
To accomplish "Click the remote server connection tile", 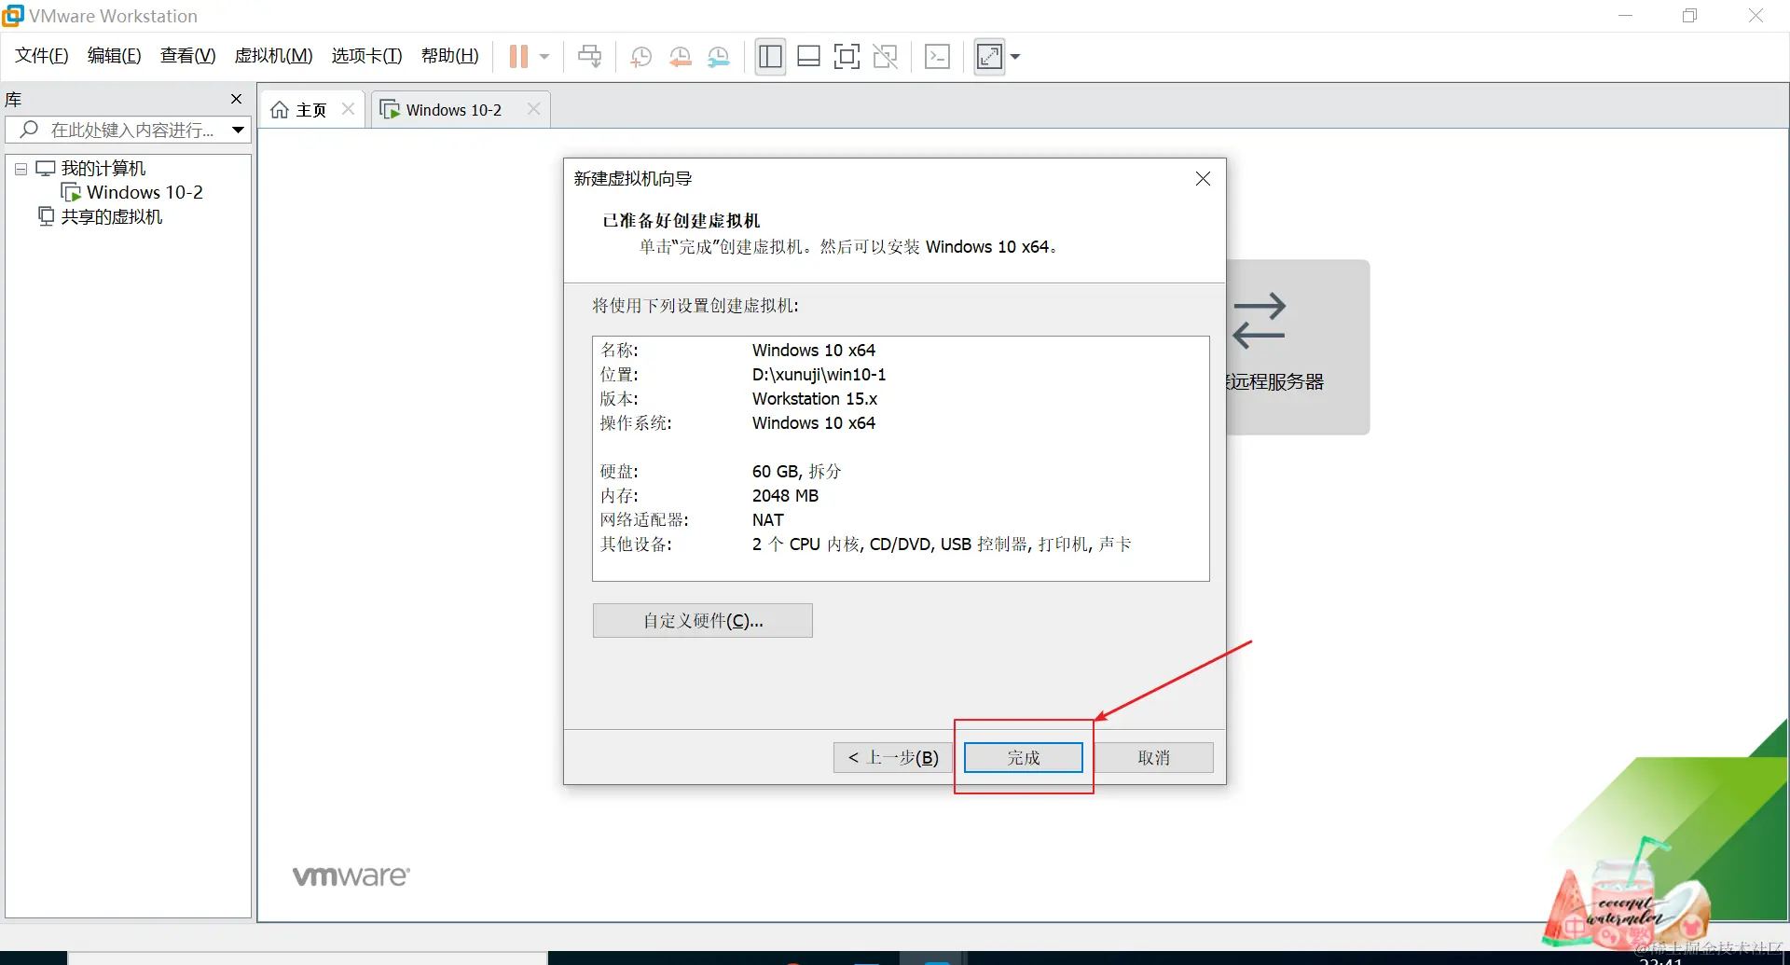I will tap(1298, 347).
